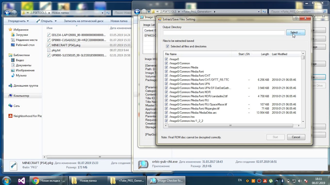Viewport: 330px width, 185px height.
Task: Select the EP9000-CUSA10213 file
Action: [79, 40]
